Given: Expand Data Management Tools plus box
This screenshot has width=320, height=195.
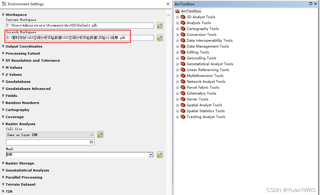Looking at the screenshot, I should coord(178,47).
